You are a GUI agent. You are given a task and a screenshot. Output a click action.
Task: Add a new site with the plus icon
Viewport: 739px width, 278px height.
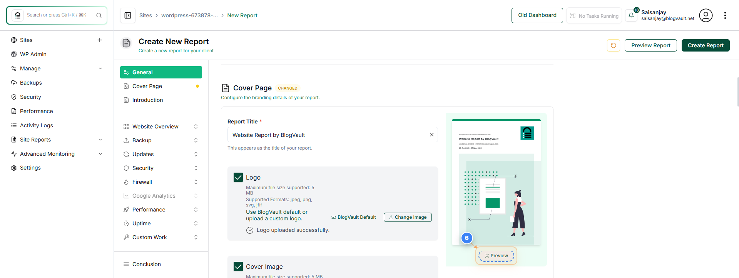pyautogui.click(x=100, y=40)
